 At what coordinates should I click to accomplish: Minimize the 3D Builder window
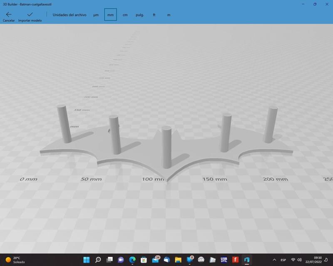pyautogui.click(x=303, y=4)
